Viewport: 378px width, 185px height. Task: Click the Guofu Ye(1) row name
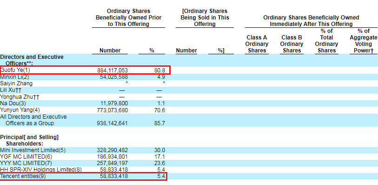coord(15,70)
